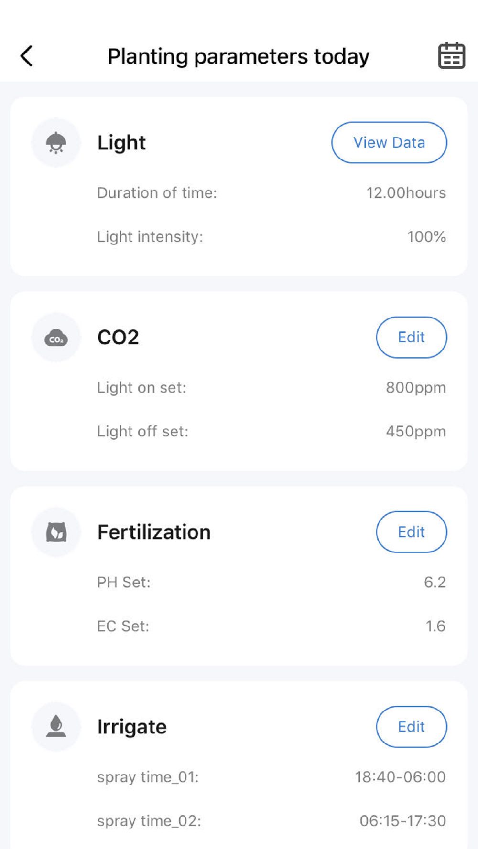This screenshot has width=478, height=849.
Task: Select the 800ppm light on value
Action: (416, 388)
